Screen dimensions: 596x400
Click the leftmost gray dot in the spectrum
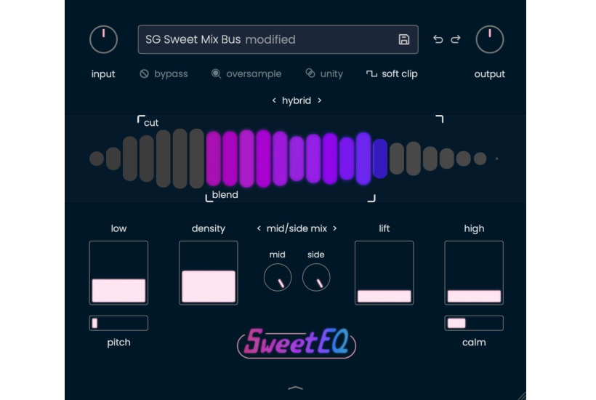tap(97, 159)
